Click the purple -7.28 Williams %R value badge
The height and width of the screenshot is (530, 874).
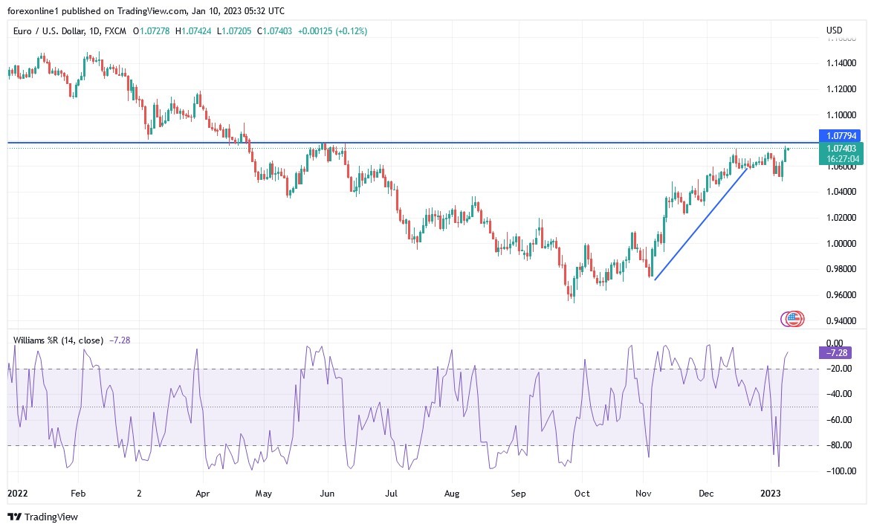pos(837,353)
